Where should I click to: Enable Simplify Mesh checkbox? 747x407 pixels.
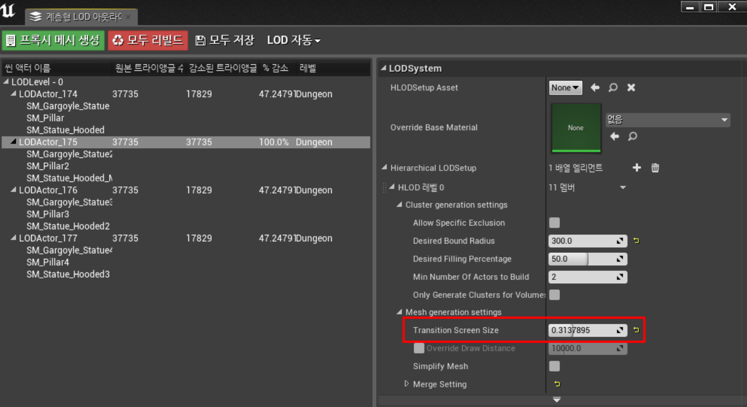(x=554, y=366)
